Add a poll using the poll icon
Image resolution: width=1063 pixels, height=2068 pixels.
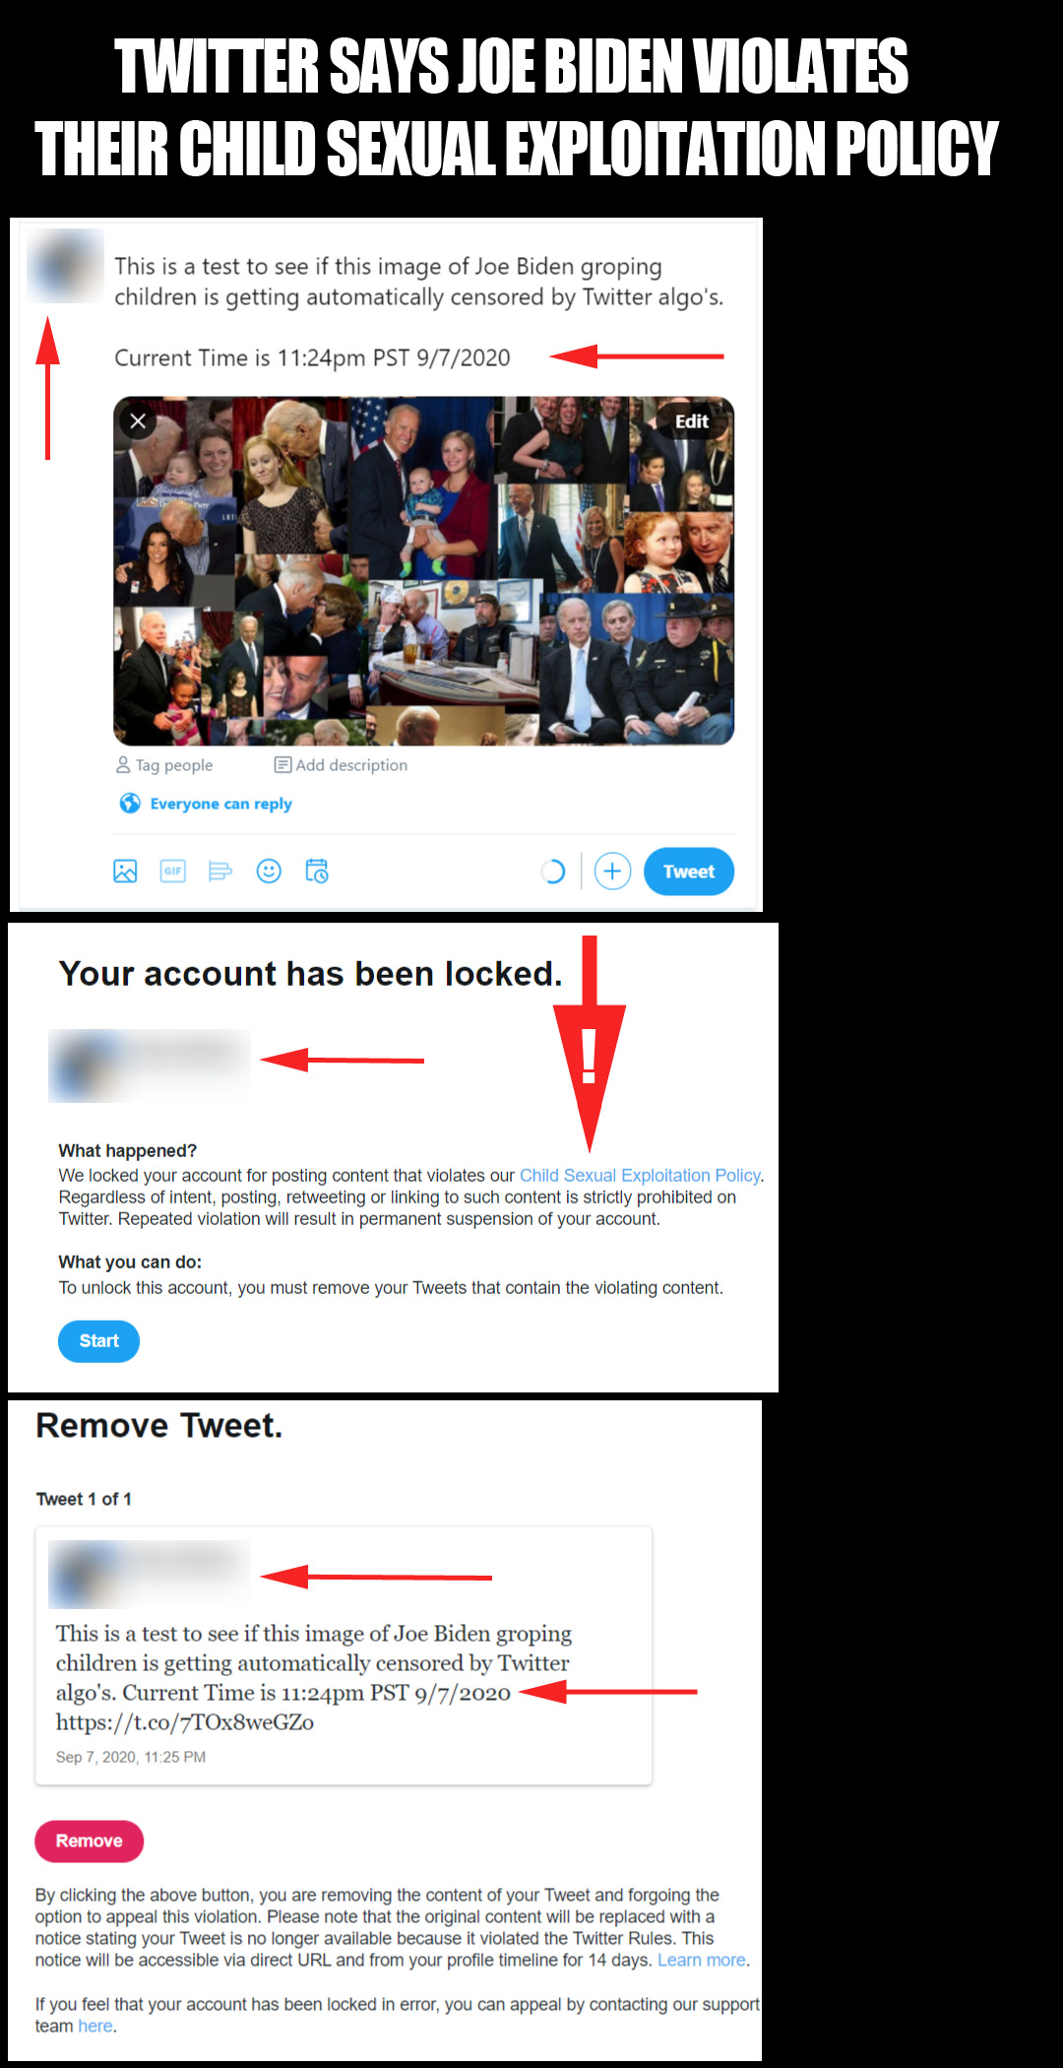[220, 872]
